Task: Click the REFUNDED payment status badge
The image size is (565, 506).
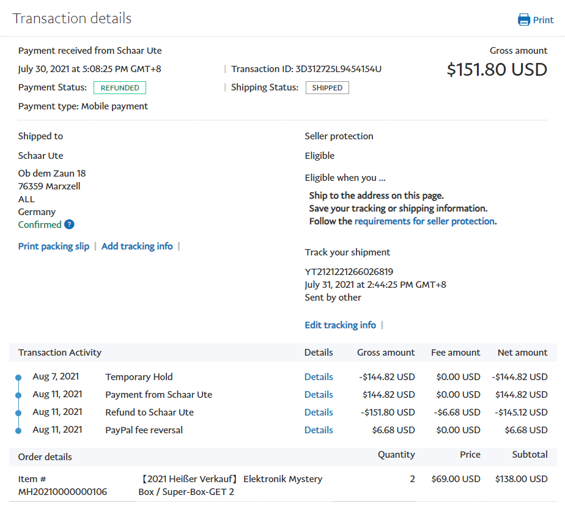Action: pyautogui.click(x=120, y=88)
